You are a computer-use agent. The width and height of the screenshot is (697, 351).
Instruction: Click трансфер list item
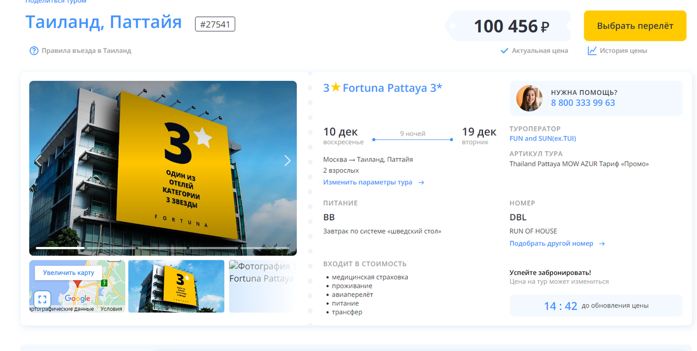tap(347, 312)
